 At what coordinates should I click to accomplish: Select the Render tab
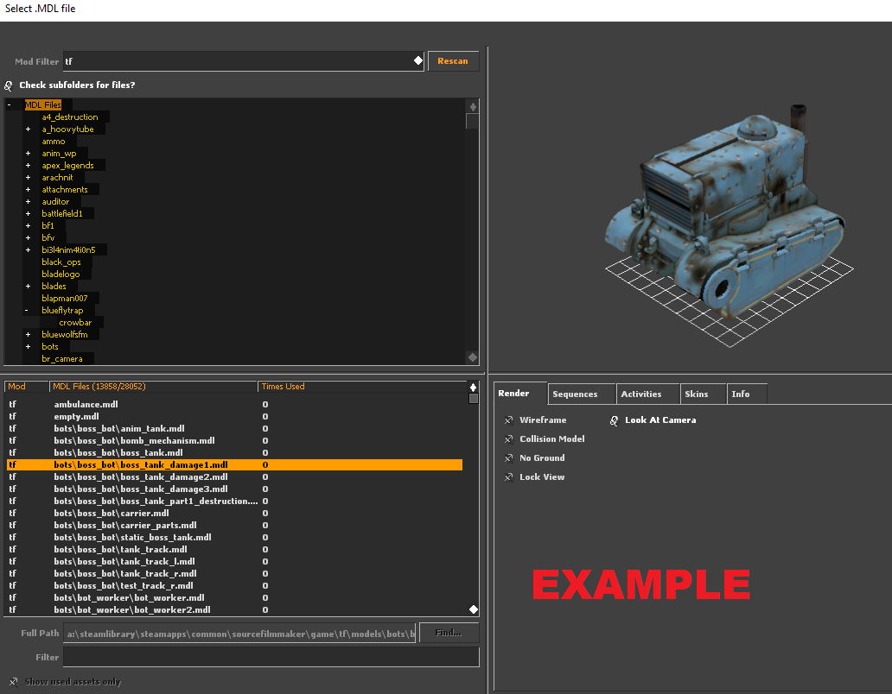pos(520,393)
